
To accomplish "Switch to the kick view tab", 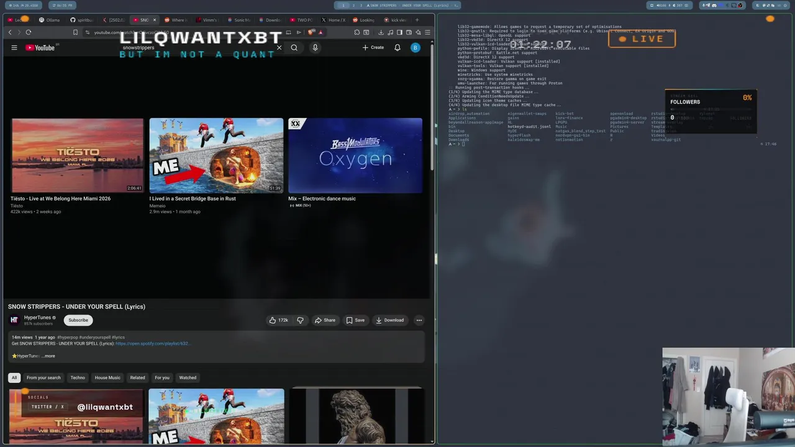I will 396,20.
